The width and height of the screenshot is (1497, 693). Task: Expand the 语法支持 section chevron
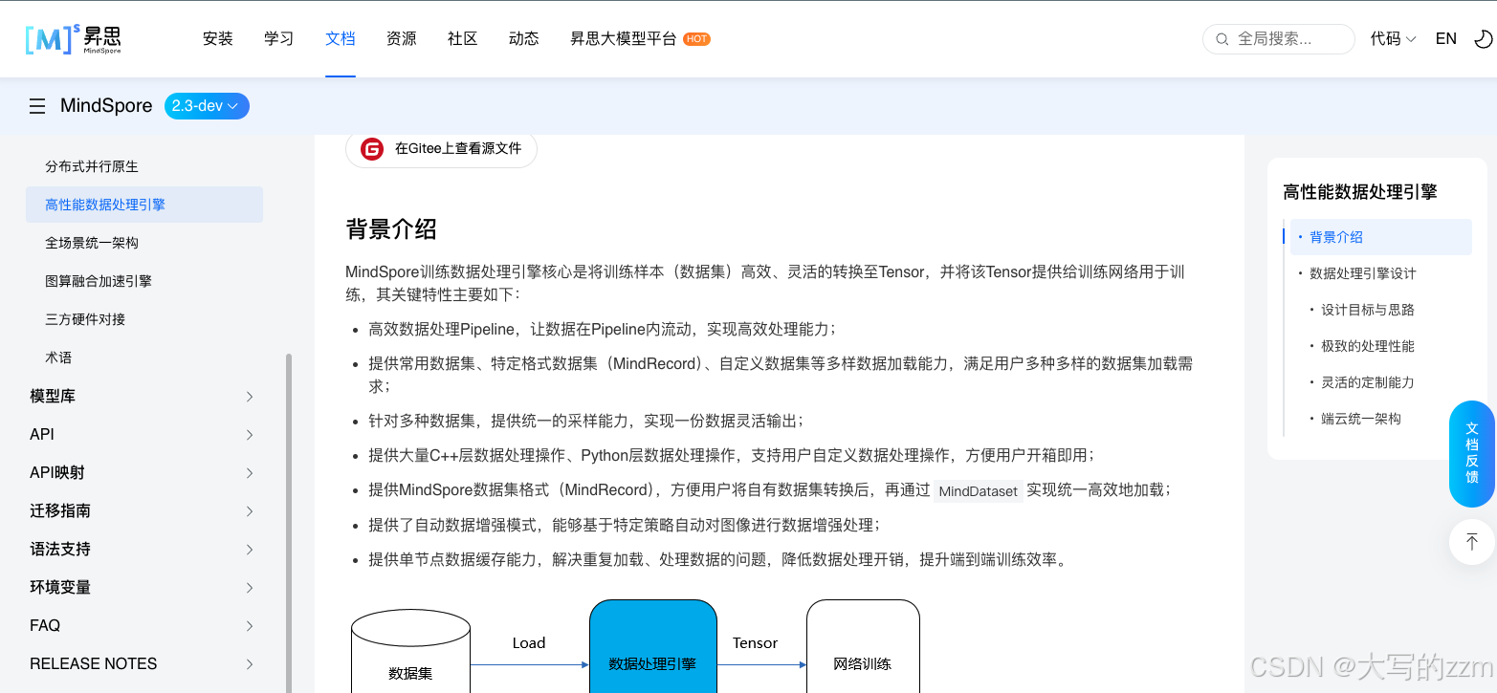(x=250, y=550)
